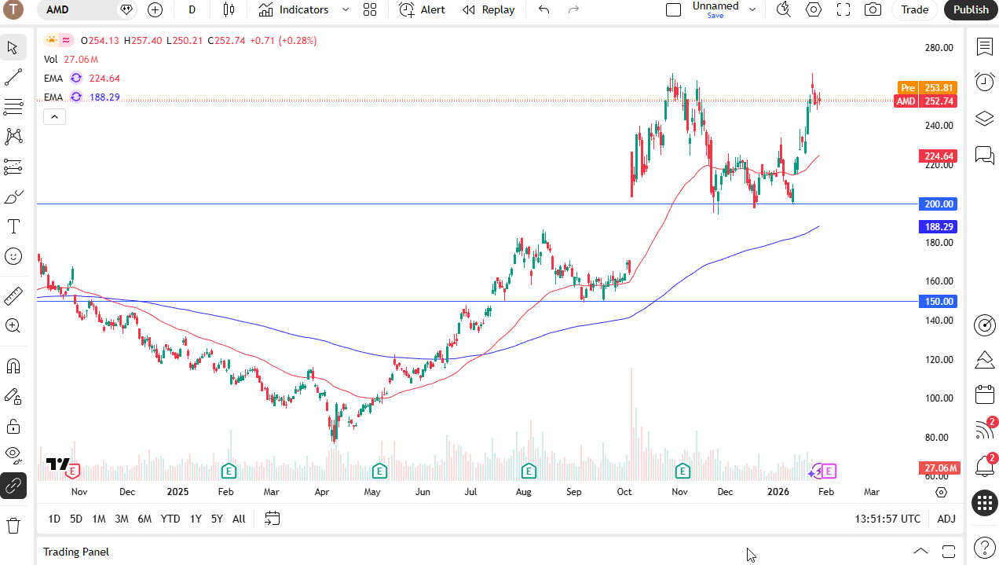Toggle magnet mode
999x565 pixels.
coord(13,366)
